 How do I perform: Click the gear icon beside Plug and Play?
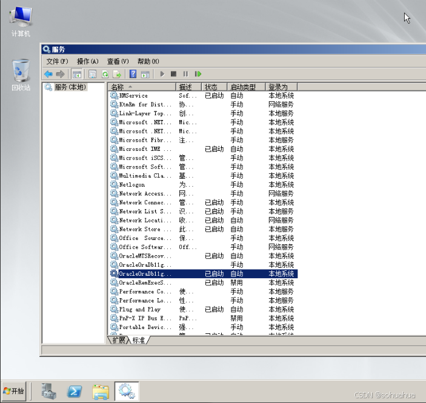click(x=114, y=309)
